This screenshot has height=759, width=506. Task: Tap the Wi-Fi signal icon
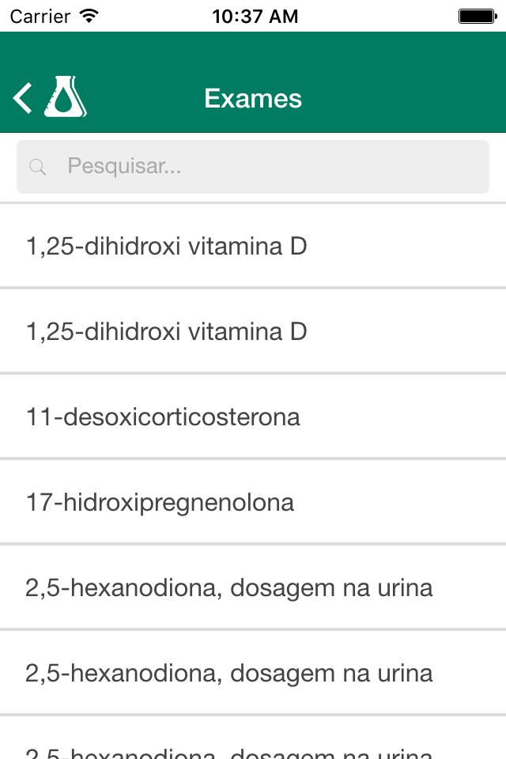[x=89, y=16]
